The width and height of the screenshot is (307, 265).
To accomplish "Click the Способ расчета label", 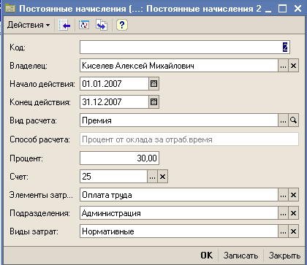I will tap(39, 139).
